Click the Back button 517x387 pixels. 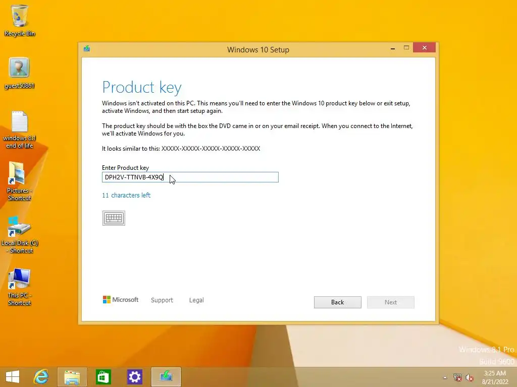pos(338,302)
